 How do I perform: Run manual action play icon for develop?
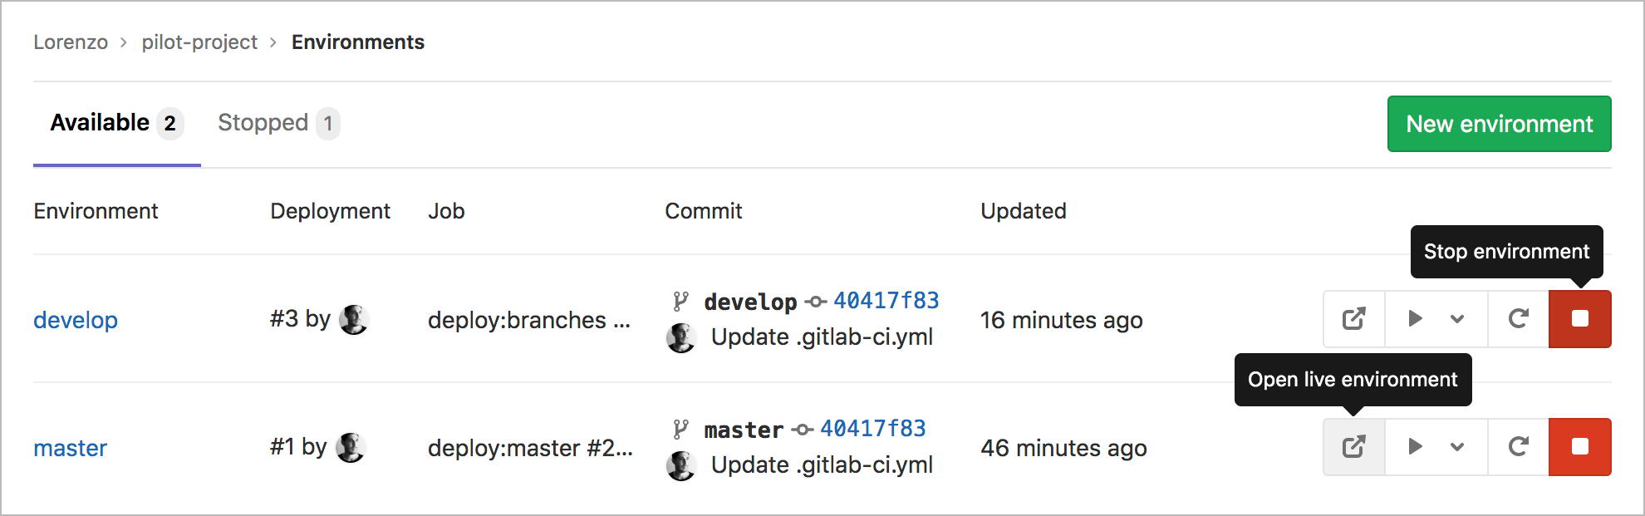tap(1416, 319)
